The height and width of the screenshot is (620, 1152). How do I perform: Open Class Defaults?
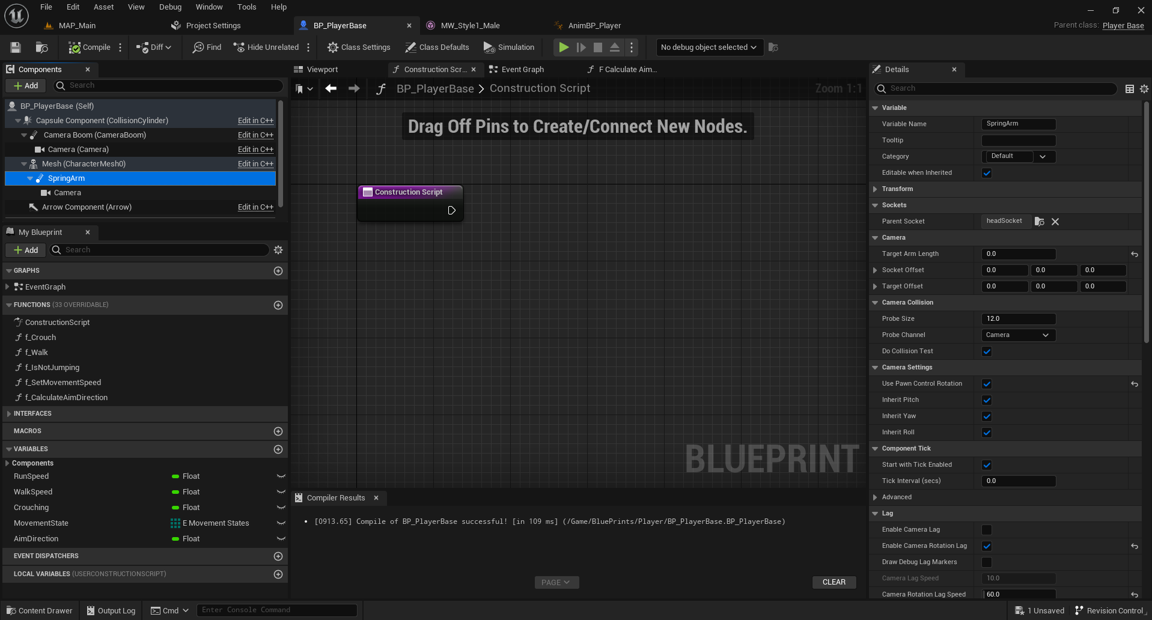(x=437, y=47)
